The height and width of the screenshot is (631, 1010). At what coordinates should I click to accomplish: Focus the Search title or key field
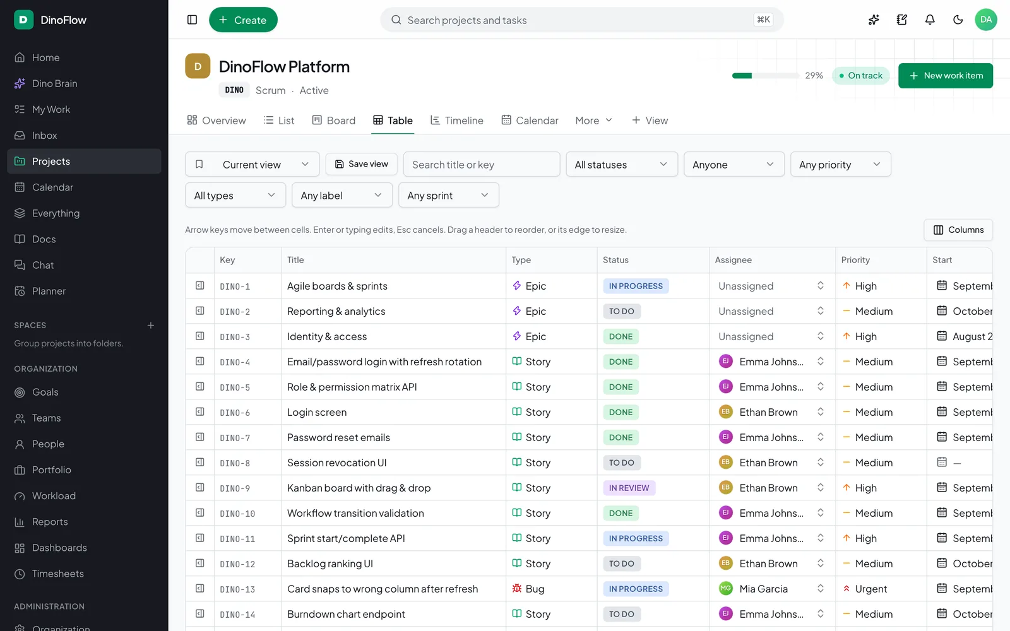(x=482, y=164)
